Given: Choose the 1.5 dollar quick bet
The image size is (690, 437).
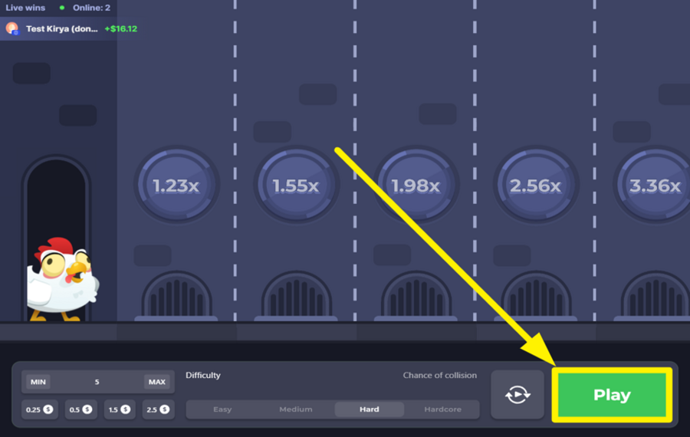Looking at the screenshot, I should (119, 409).
